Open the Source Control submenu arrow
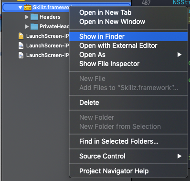Image resolution: width=190 pixels, height=181 pixels. [179, 156]
